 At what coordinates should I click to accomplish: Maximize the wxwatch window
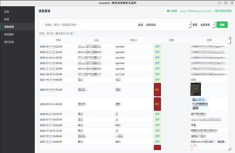pos(226,3)
